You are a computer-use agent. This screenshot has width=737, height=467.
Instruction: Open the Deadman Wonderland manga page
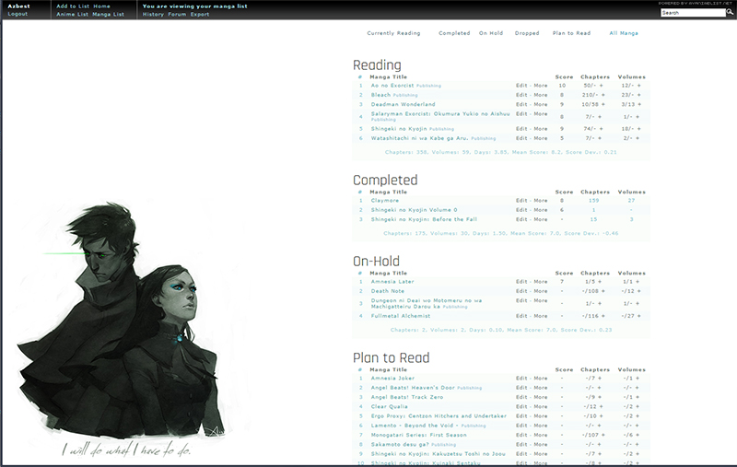tap(403, 105)
